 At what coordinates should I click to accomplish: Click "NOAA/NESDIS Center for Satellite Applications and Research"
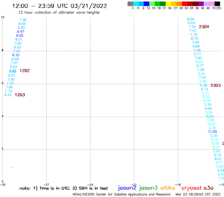[x=122, y=194]
